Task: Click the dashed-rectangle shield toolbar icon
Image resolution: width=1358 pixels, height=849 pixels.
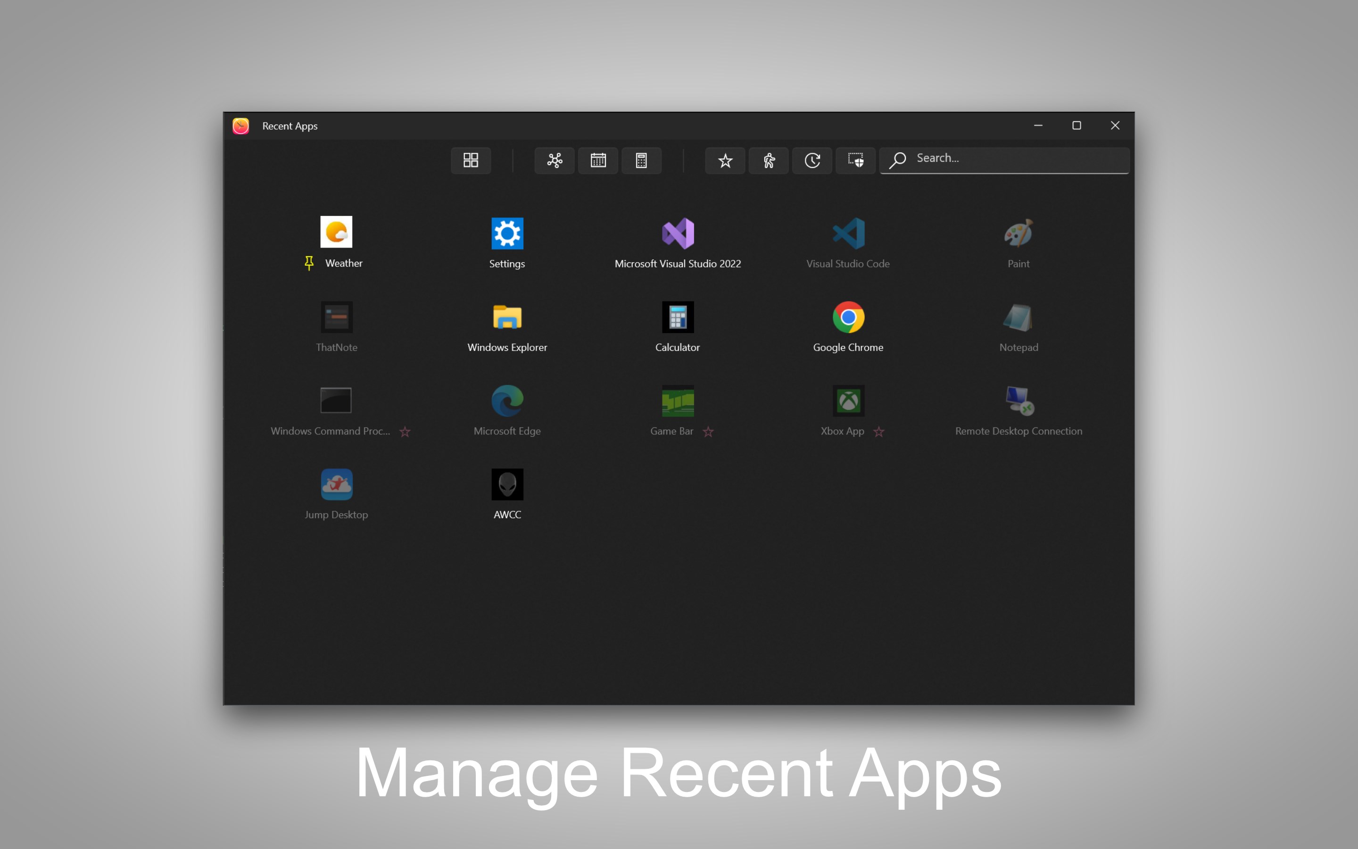Action: (x=856, y=160)
